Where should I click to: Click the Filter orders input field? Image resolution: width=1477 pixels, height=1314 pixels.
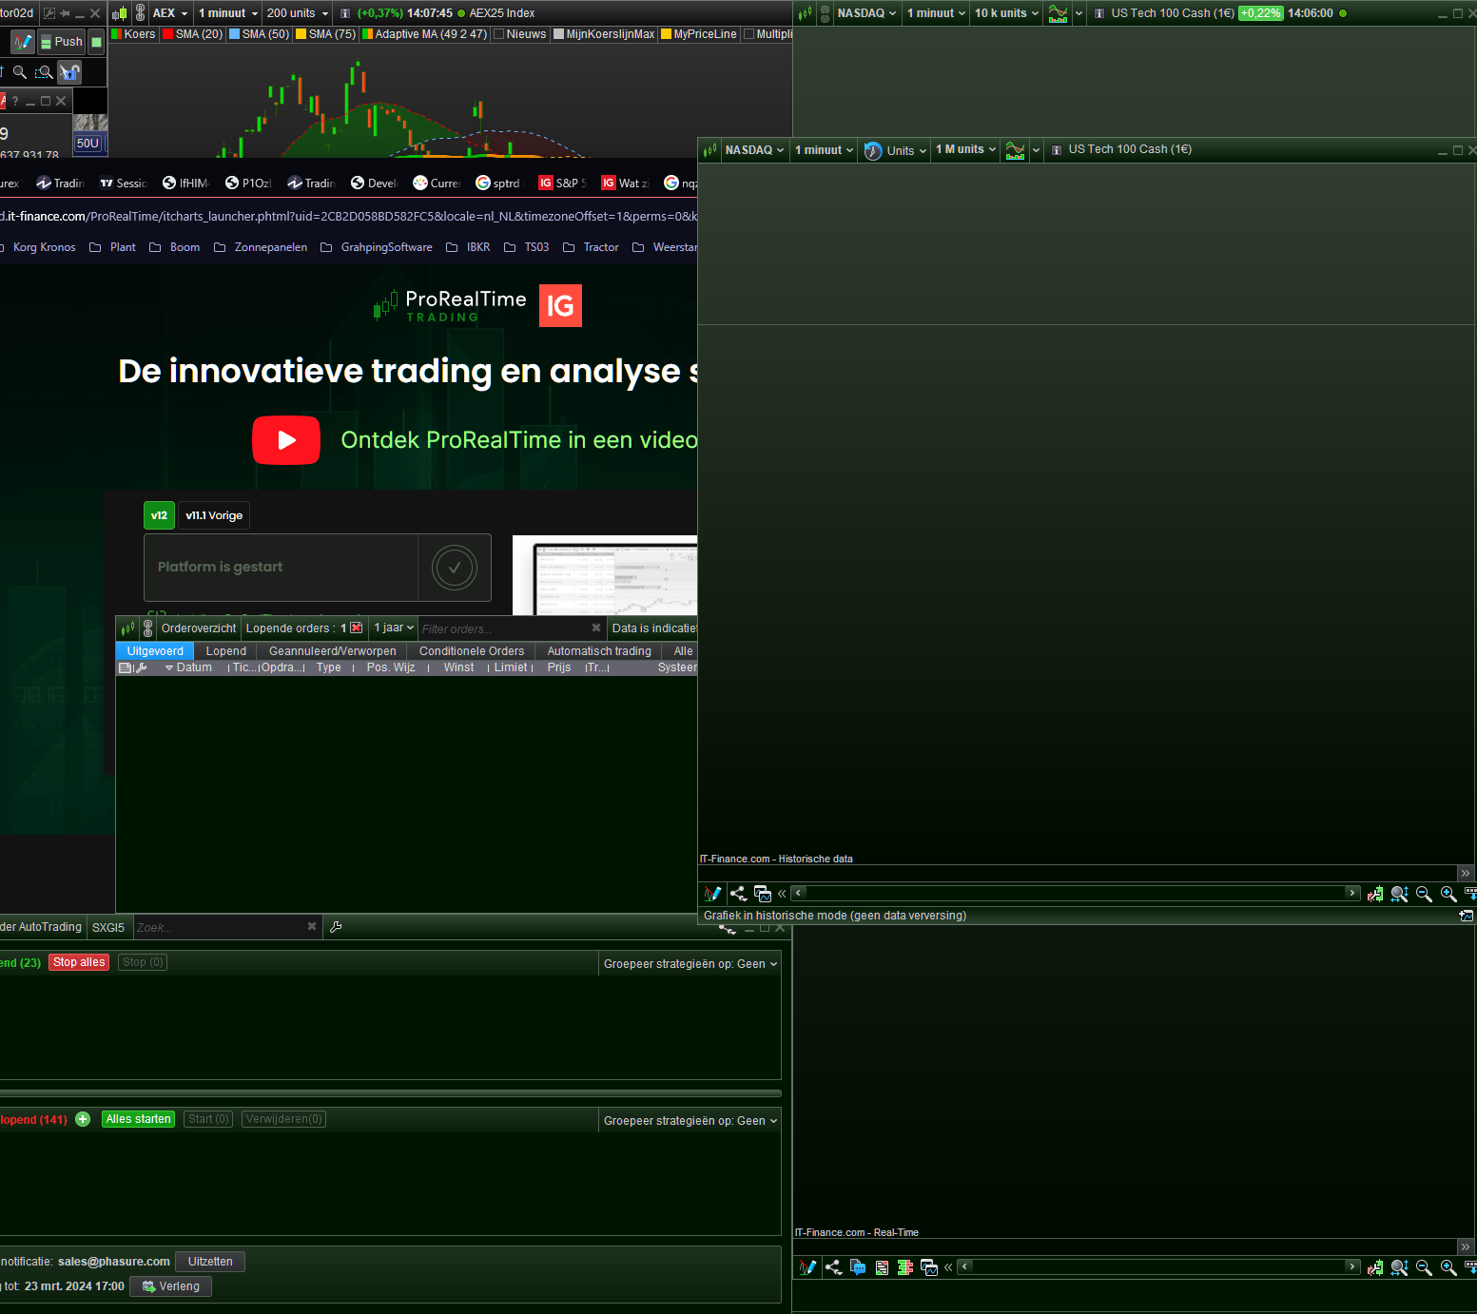click(504, 628)
